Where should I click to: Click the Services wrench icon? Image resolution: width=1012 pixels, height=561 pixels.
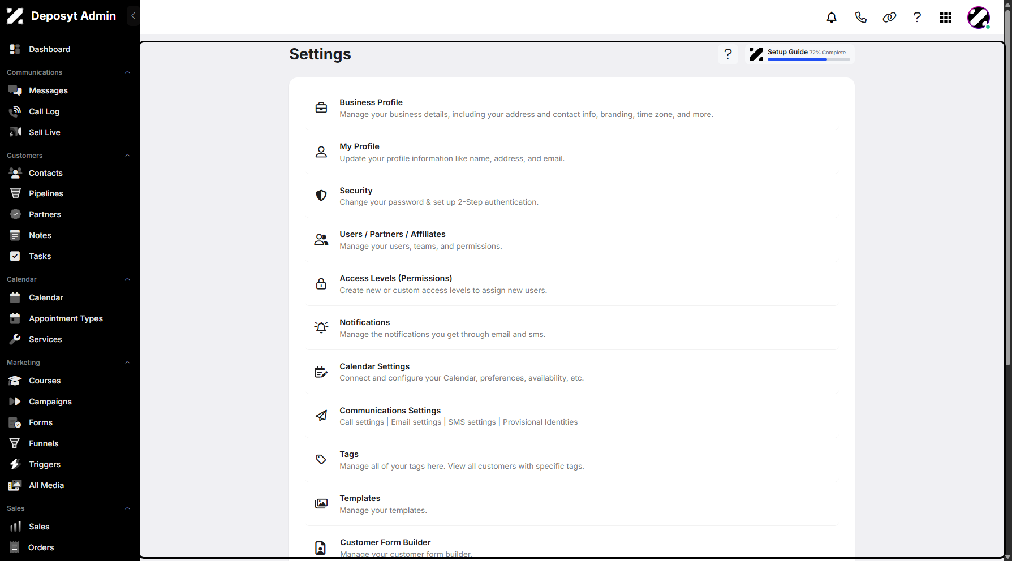[x=15, y=339]
